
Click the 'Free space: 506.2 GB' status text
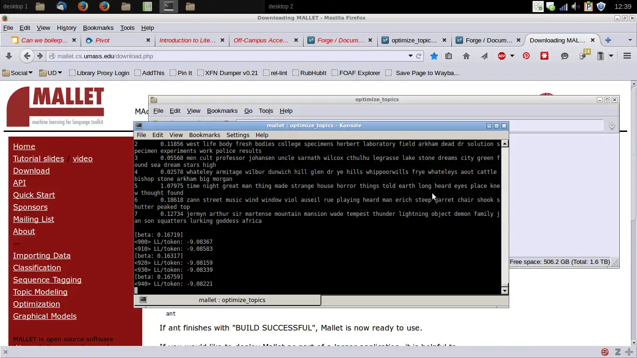[560, 262]
